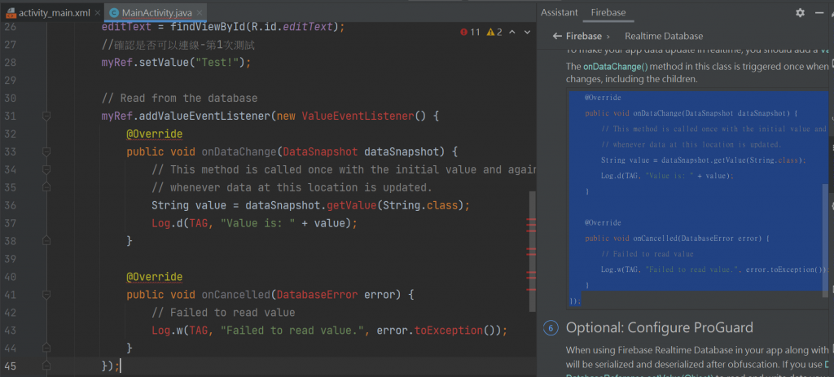Click the red error count 11 indicator
The image size is (834, 377).
tap(470, 32)
